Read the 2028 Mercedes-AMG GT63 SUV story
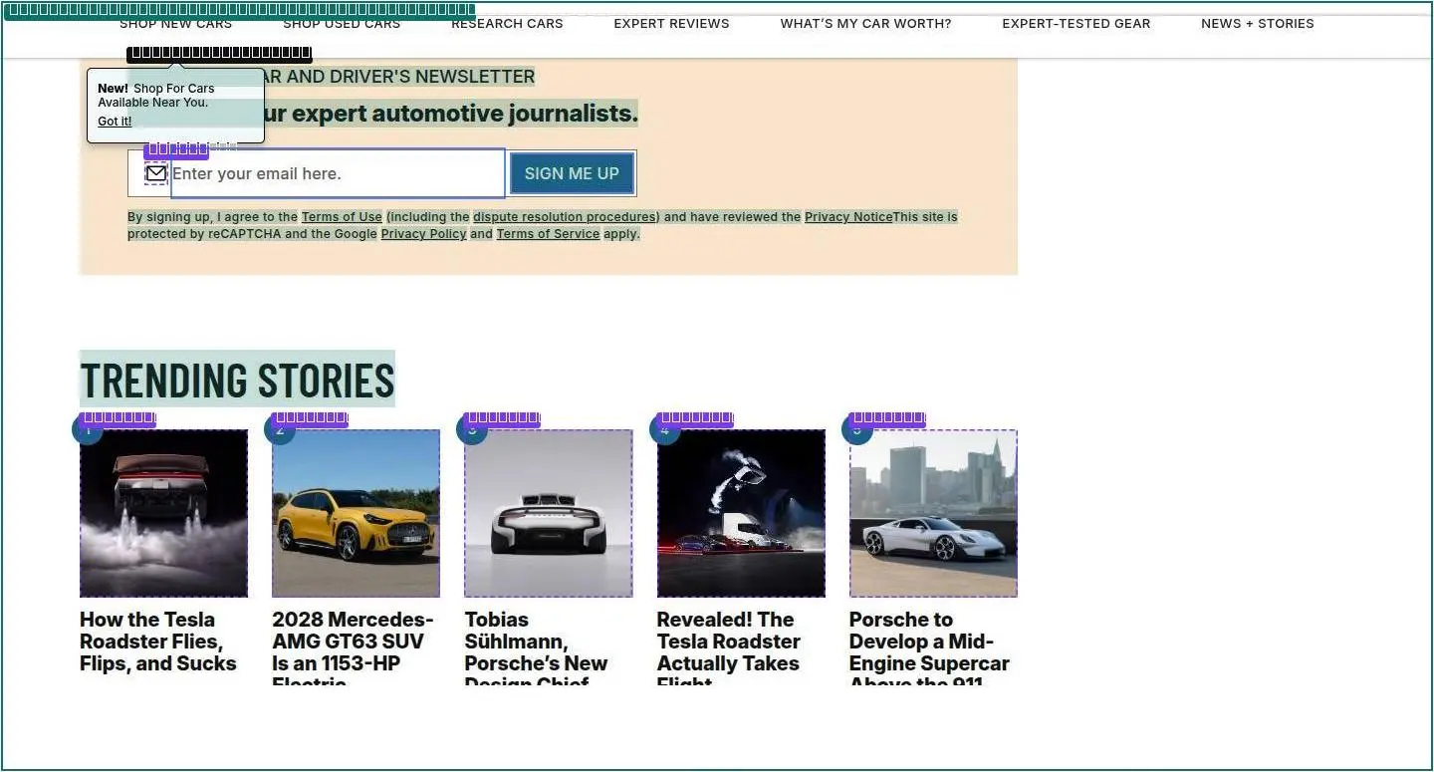The width and height of the screenshot is (1434, 772). (354, 647)
